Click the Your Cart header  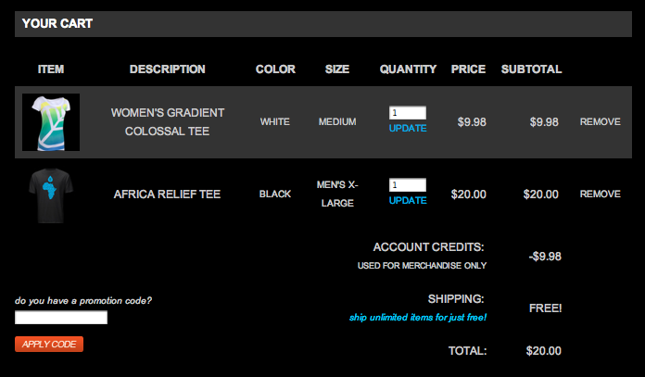coord(57,23)
